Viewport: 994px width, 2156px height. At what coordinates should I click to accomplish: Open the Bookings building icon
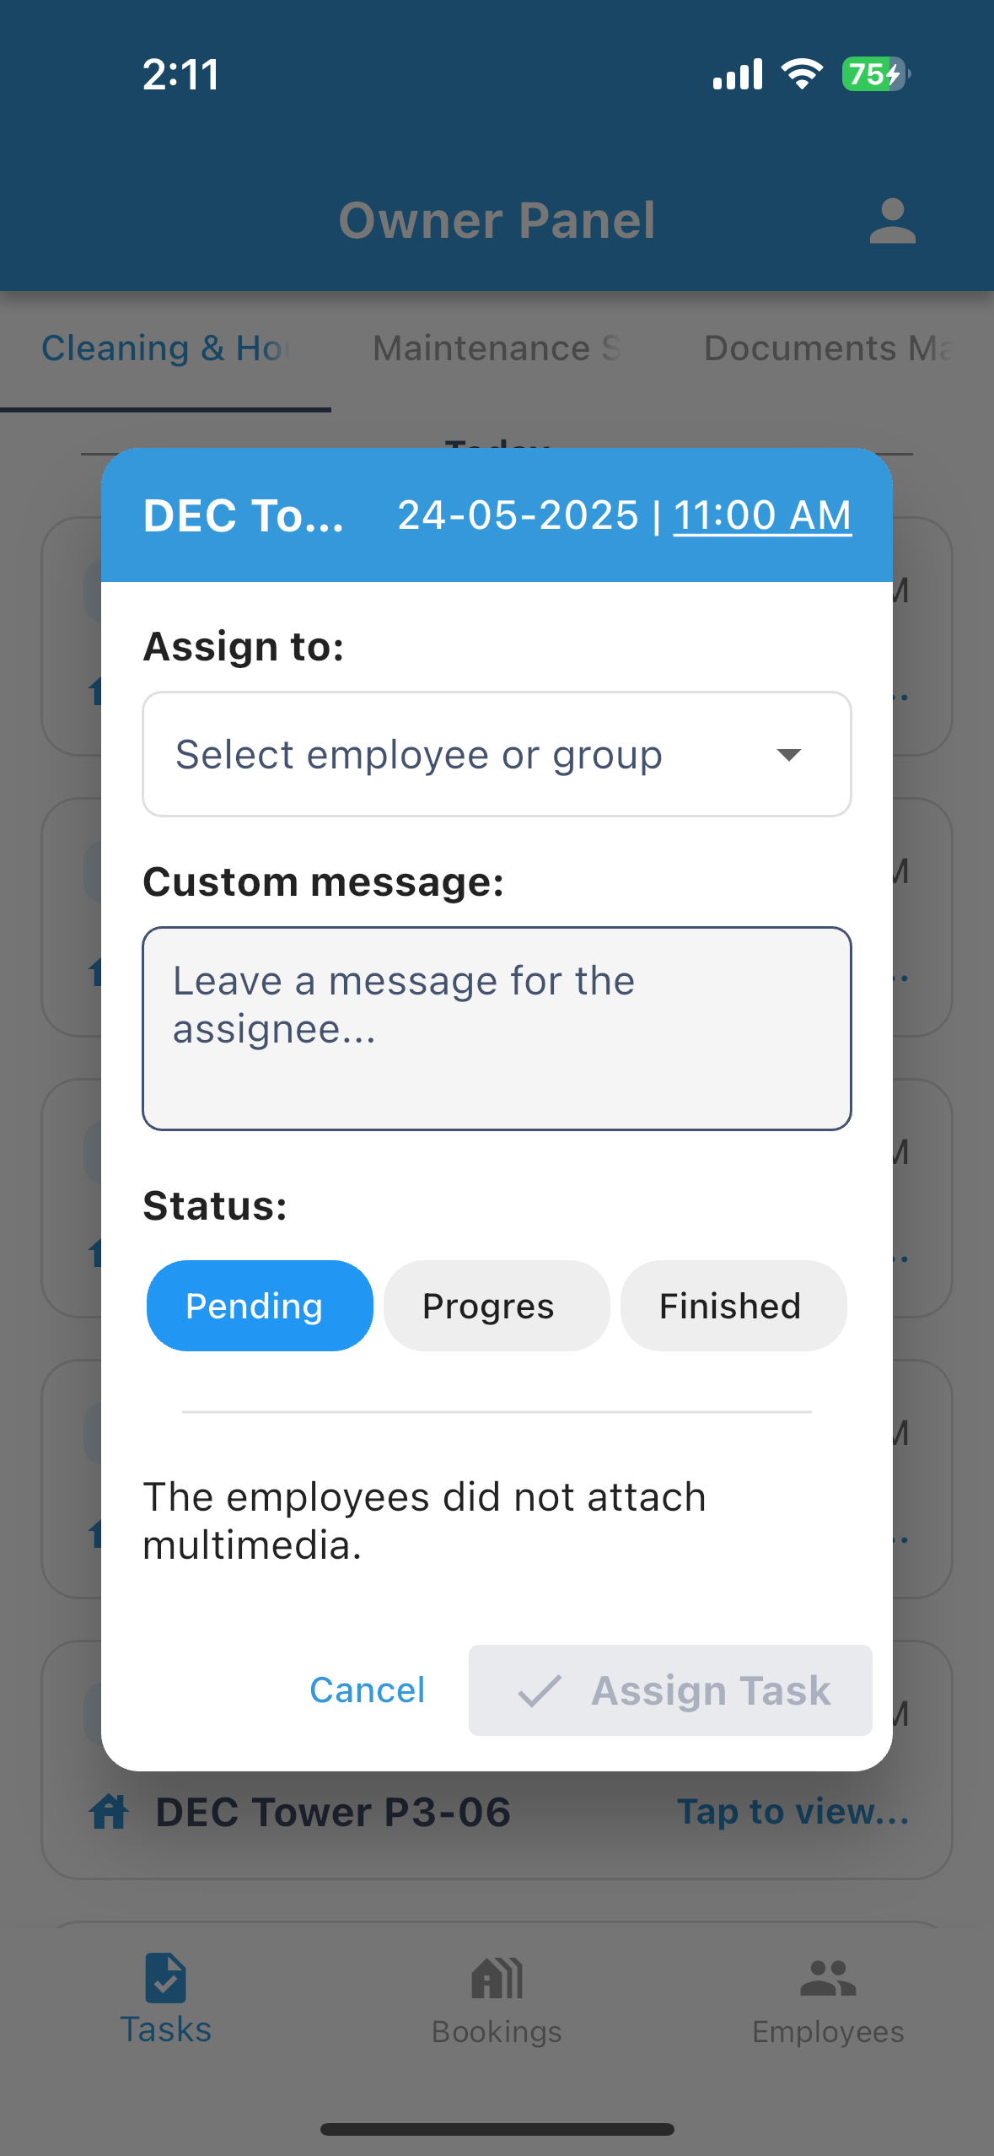497,1978
